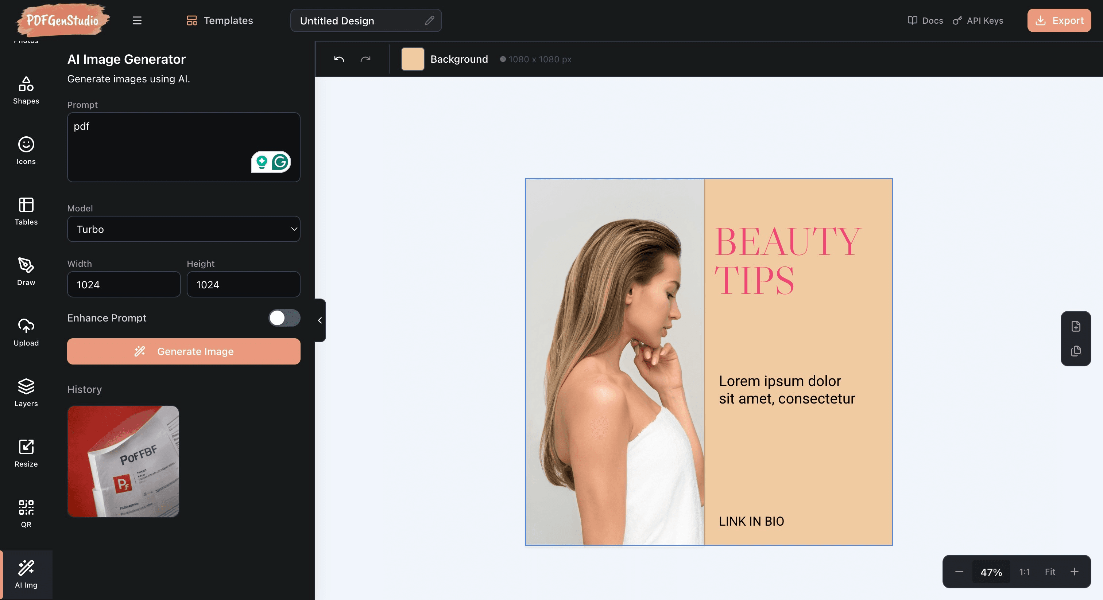
Task: Open the Shapes panel
Action: pyautogui.click(x=26, y=90)
